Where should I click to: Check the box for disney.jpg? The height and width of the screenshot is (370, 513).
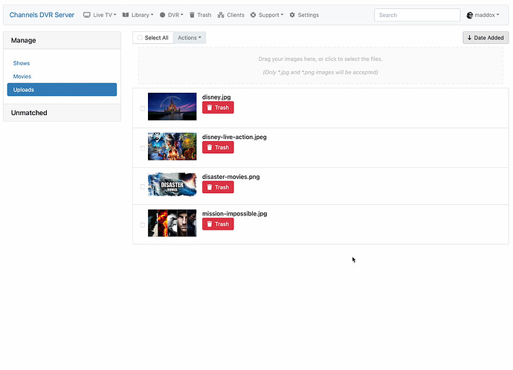(143, 108)
